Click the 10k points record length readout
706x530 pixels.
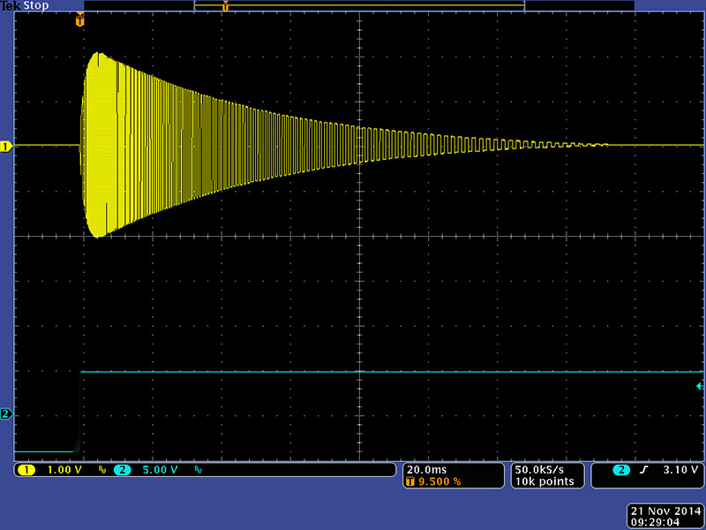pos(544,481)
